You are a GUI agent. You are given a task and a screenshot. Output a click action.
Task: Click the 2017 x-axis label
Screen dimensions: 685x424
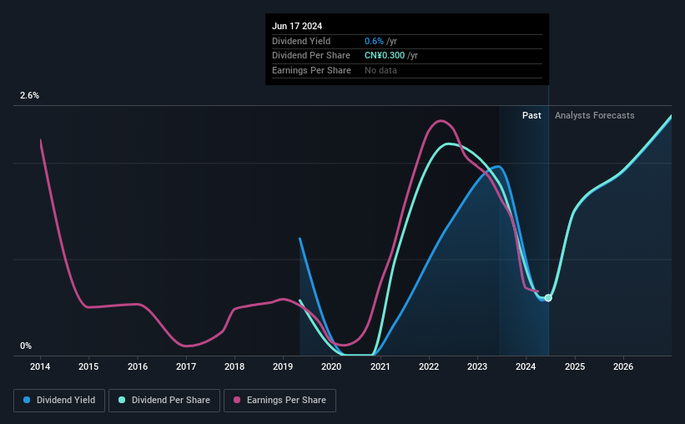click(x=186, y=366)
